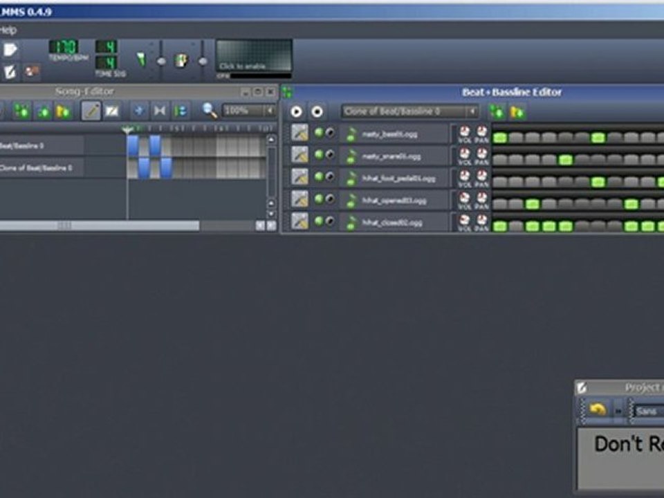Screen dimensions: 664x498
Task: Turn off first step of nasty_bass01.ogg
Action: (499, 138)
